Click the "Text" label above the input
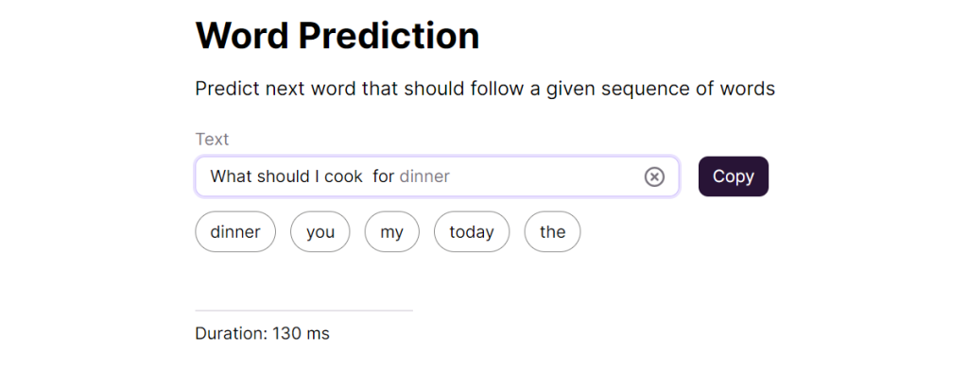 coord(212,140)
